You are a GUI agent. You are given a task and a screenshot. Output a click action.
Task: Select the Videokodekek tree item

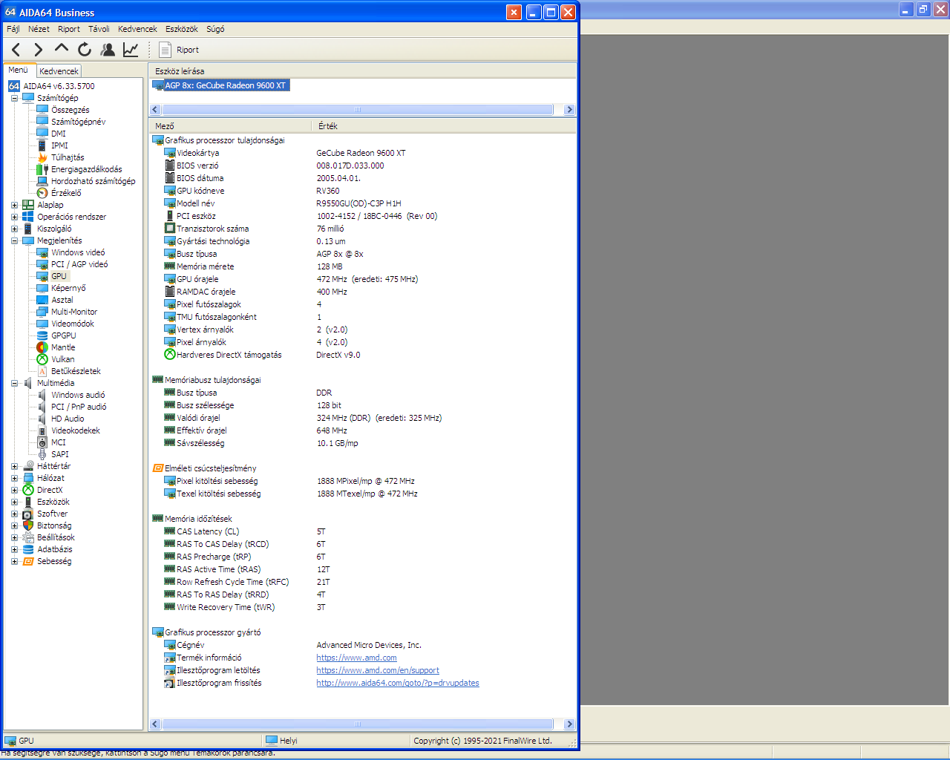point(75,430)
